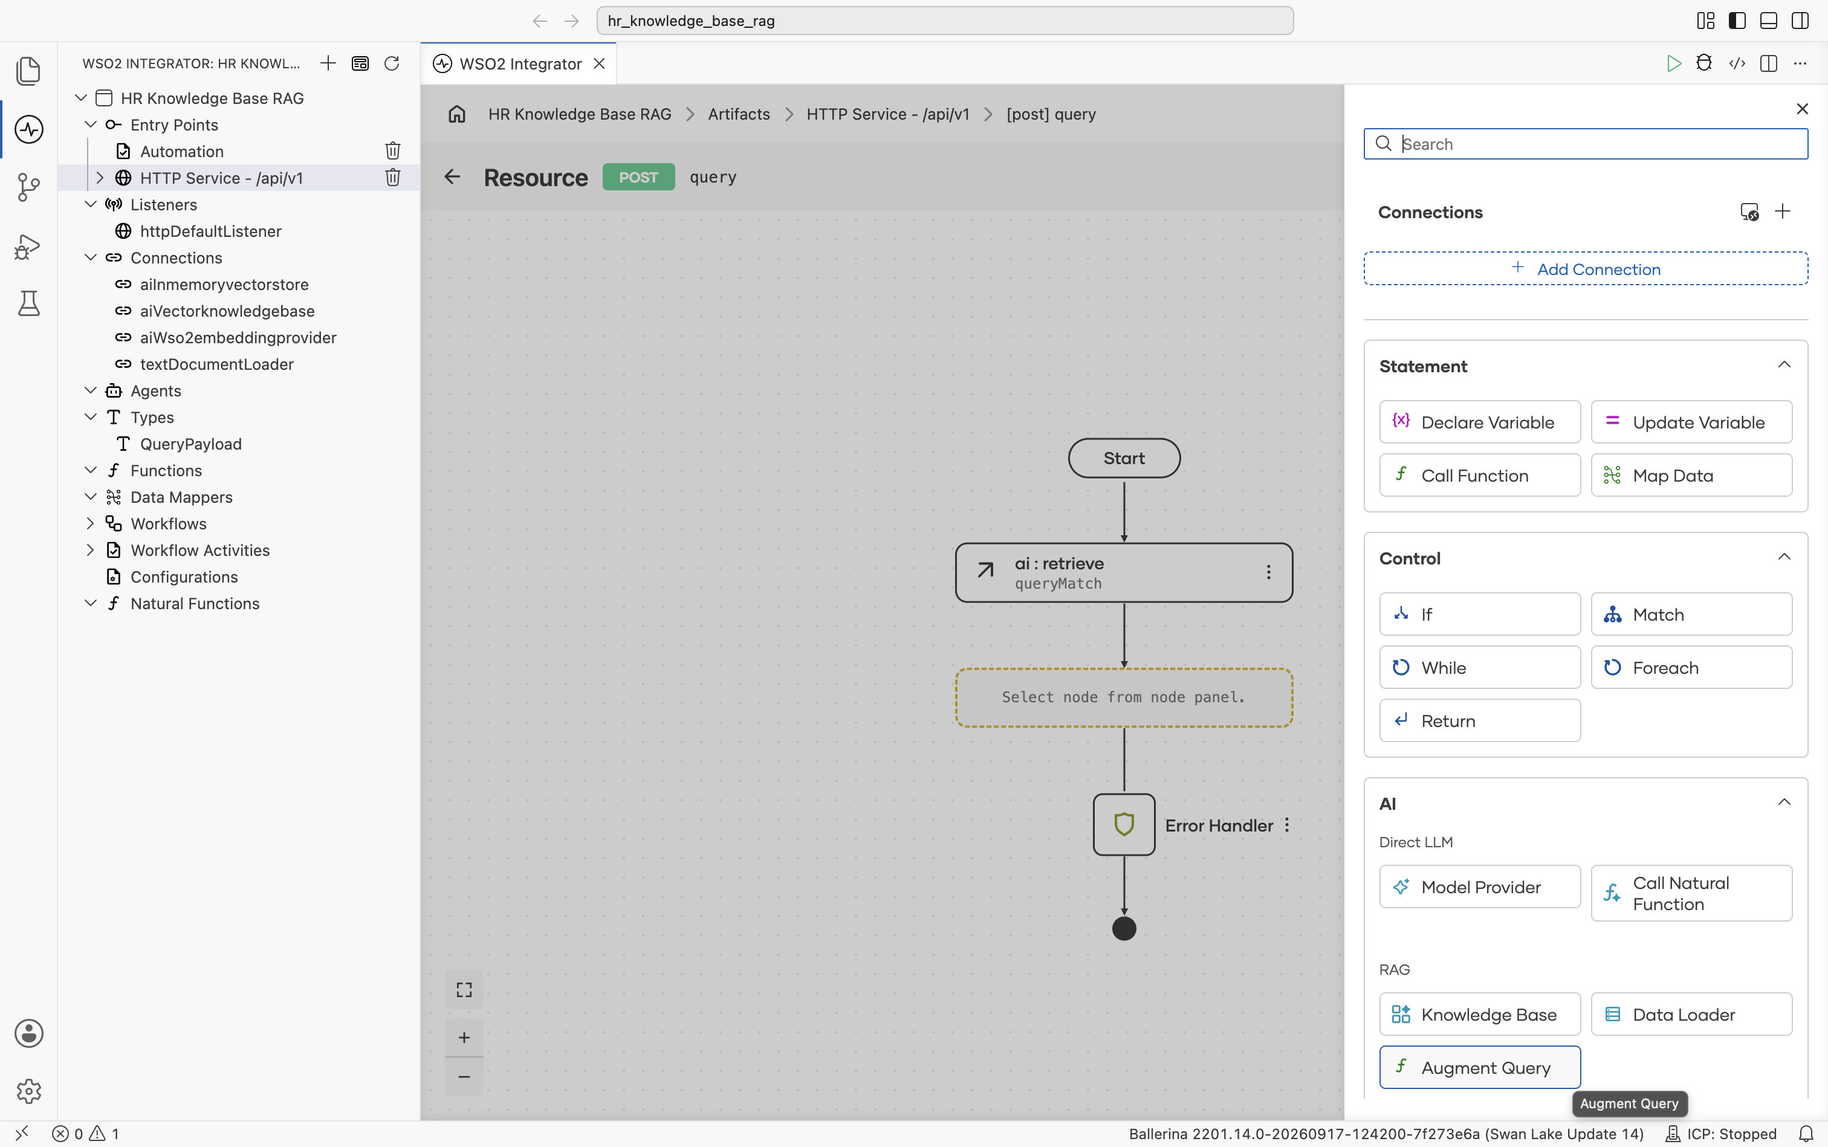Image resolution: width=1828 pixels, height=1147 pixels.
Task: Toggle the primary side bar layout icon
Action: click(1737, 21)
